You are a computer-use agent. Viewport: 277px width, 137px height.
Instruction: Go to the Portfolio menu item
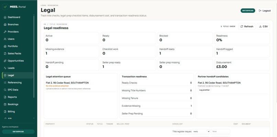tap(17, 46)
